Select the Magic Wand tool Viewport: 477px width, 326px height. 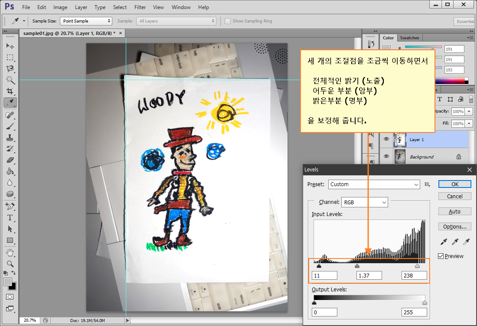[x=10, y=80]
